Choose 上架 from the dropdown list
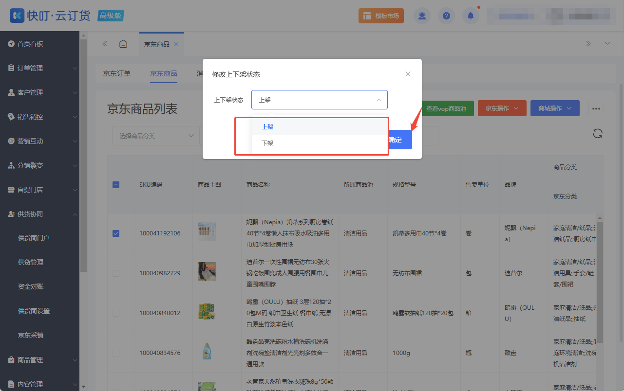The image size is (624, 391). (x=320, y=126)
